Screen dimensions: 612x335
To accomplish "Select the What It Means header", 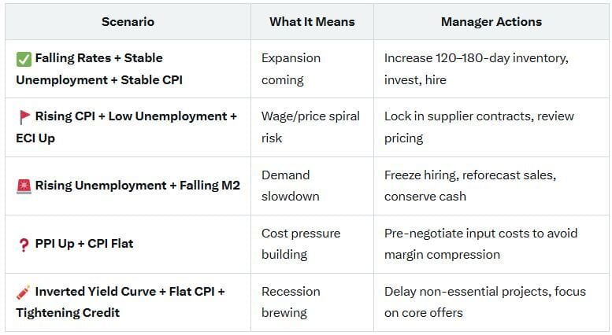I will point(312,22).
